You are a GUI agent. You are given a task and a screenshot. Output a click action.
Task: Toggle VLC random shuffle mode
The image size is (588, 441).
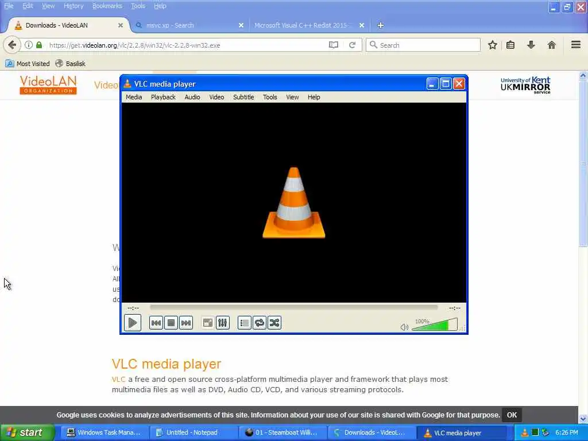point(274,323)
